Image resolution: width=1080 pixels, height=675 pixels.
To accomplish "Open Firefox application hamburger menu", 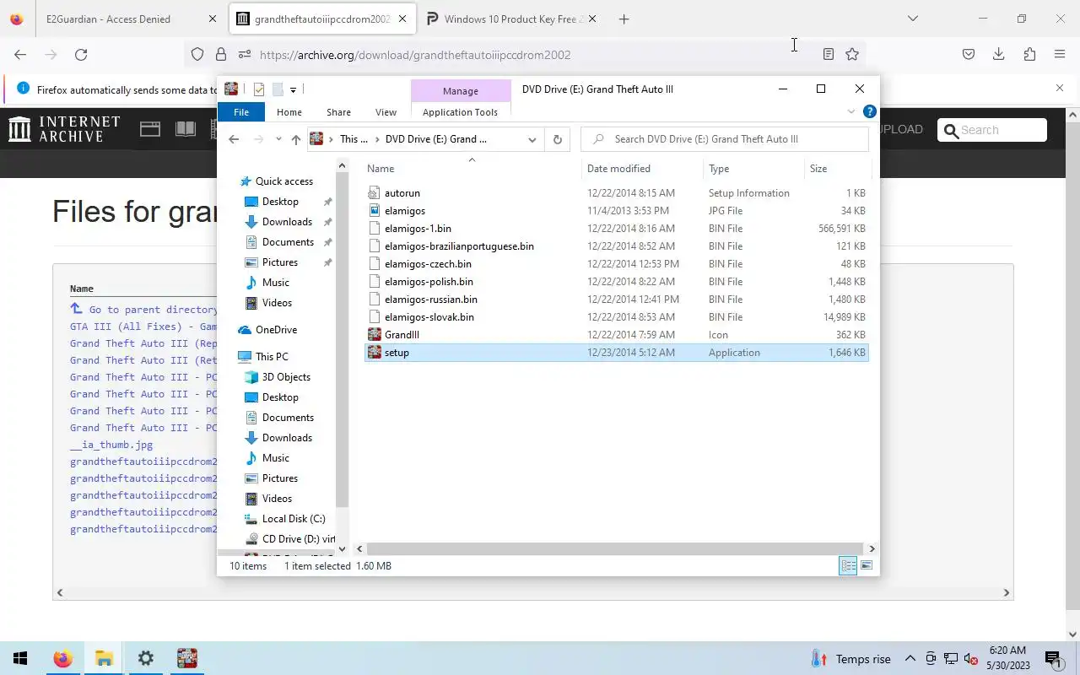I will pos(1060,55).
